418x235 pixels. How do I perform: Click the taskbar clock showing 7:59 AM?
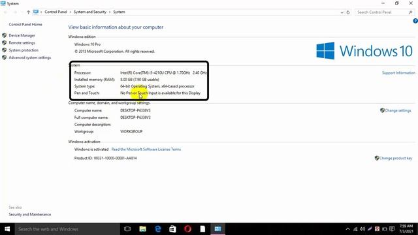pyautogui.click(x=406, y=229)
